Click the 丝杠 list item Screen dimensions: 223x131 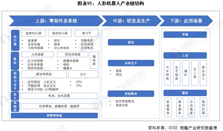point(57,40)
